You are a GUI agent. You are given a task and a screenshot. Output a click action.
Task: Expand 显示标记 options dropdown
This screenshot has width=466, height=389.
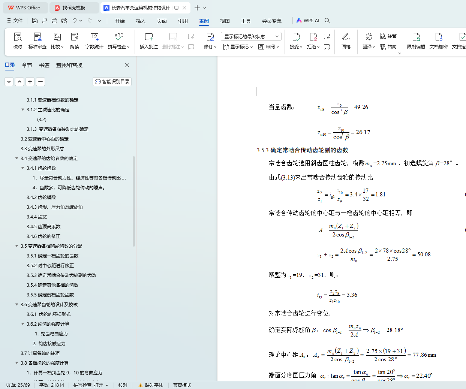(238, 47)
